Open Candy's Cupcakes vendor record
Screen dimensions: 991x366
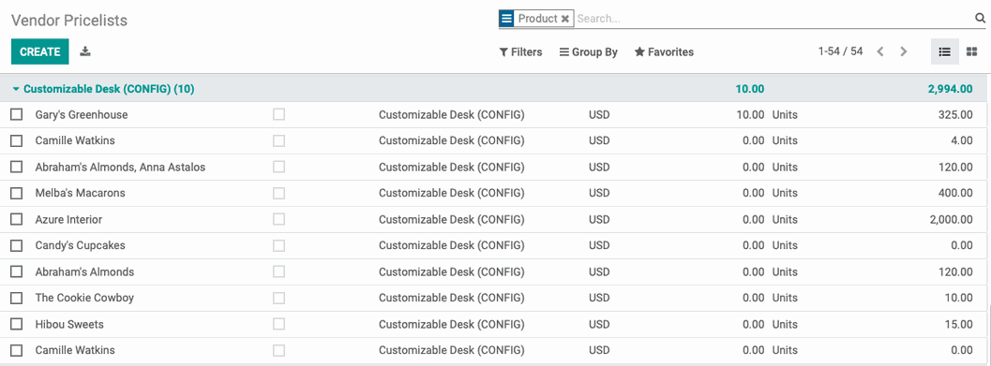pos(81,245)
